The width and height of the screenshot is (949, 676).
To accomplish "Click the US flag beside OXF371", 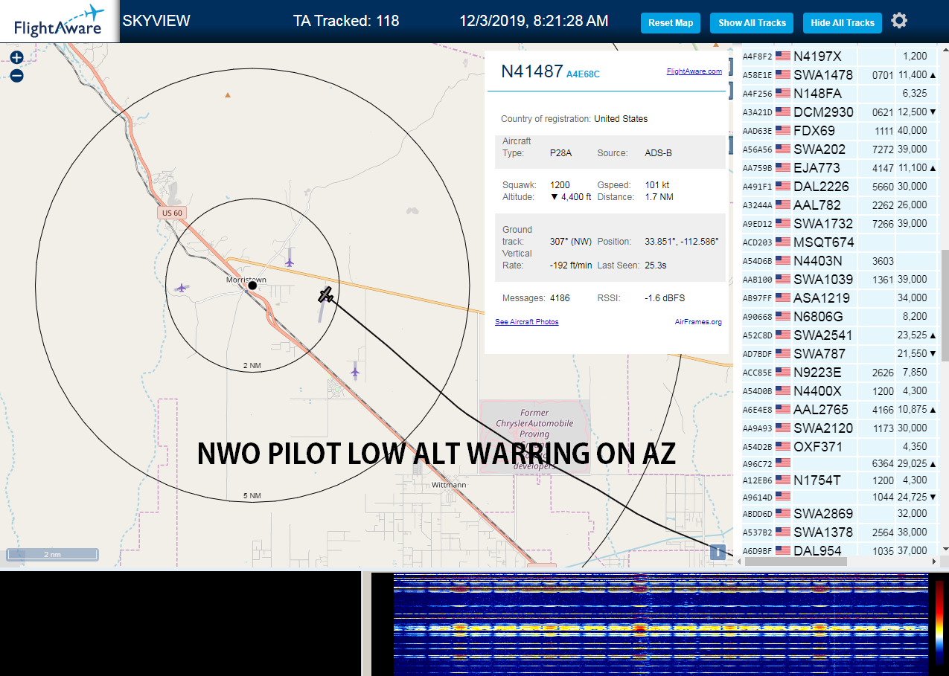I will [x=783, y=446].
